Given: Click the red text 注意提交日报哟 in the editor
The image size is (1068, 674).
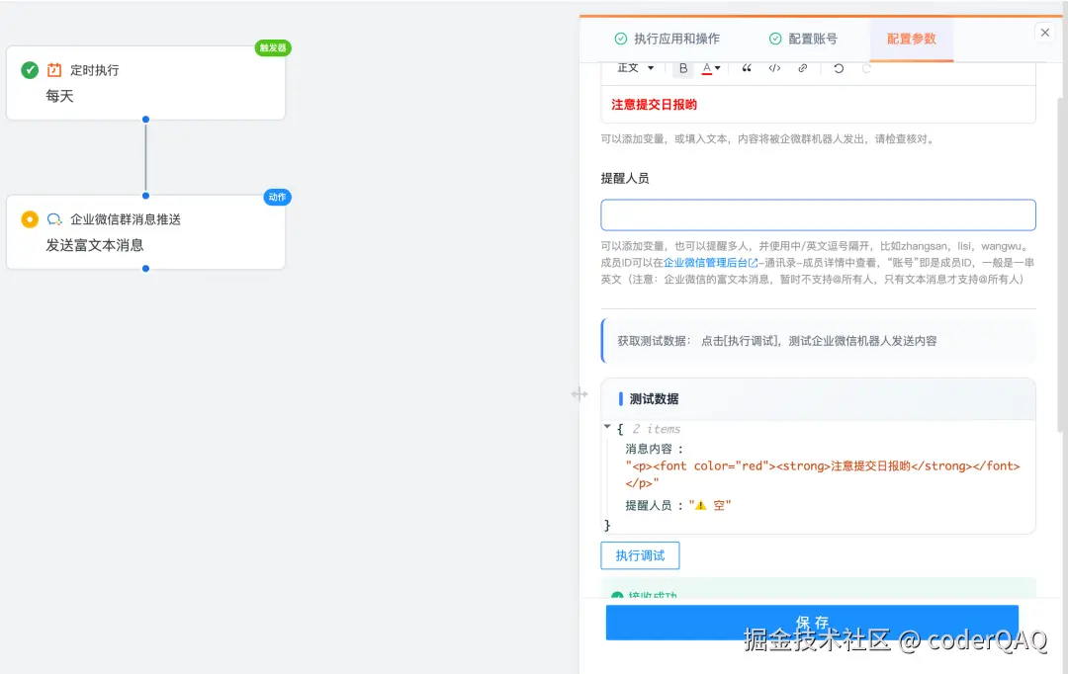Looking at the screenshot, I should pos(654,105).
